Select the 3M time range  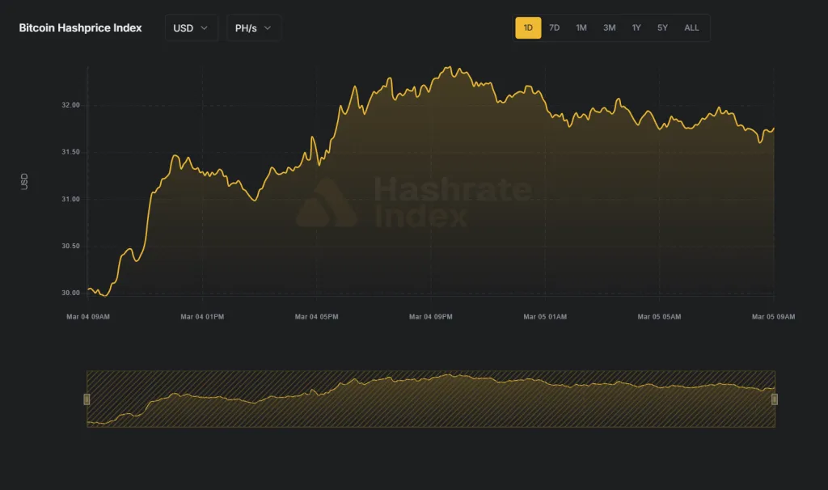pos(609,27)
